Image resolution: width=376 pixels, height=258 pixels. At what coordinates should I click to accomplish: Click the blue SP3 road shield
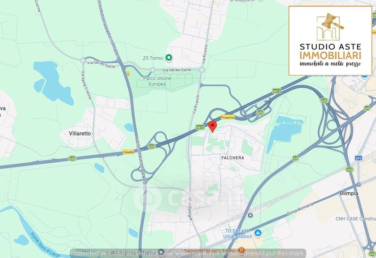click(x=358, y=158)
